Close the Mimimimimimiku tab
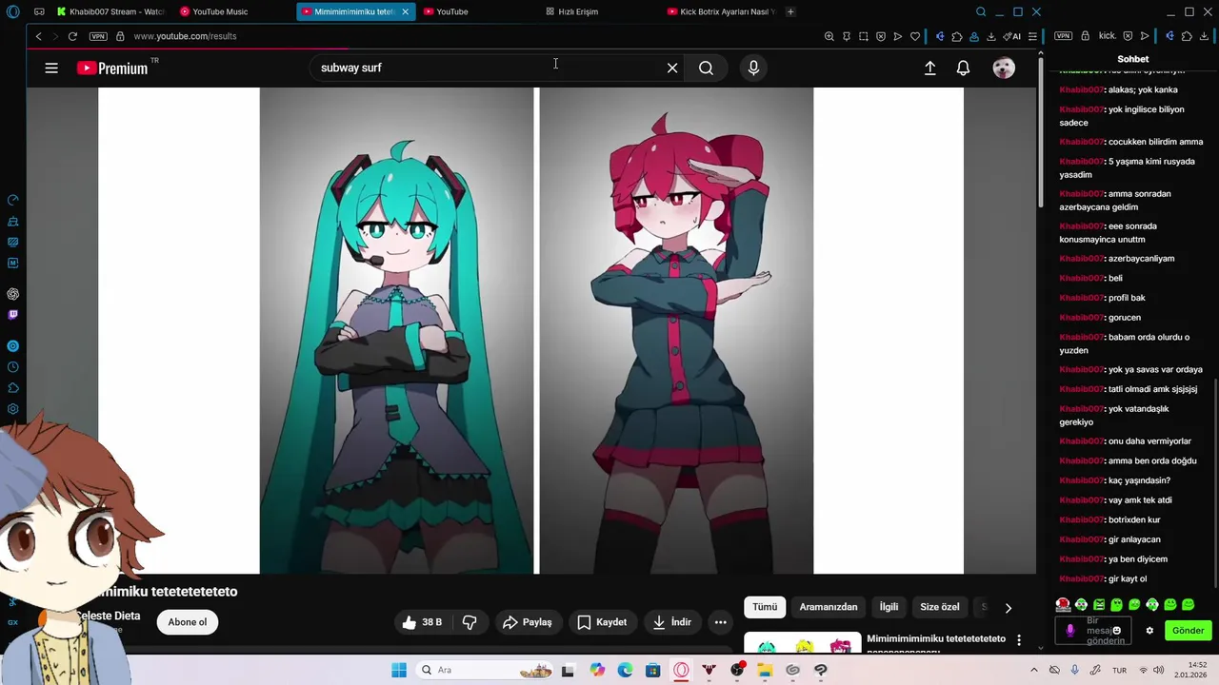Image resolution: width=1219 pixels, height=685 pixels. [406, 11]
